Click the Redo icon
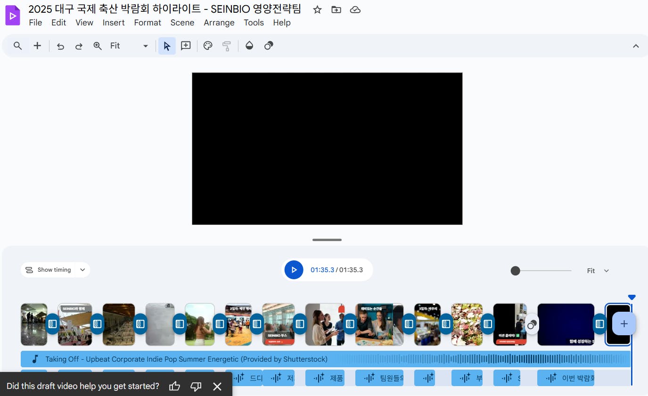 (79, 46)
